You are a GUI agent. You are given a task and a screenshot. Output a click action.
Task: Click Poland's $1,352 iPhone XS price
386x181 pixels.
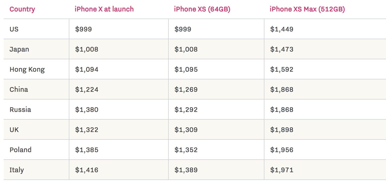pyautogui.click(x=186, y=150)
